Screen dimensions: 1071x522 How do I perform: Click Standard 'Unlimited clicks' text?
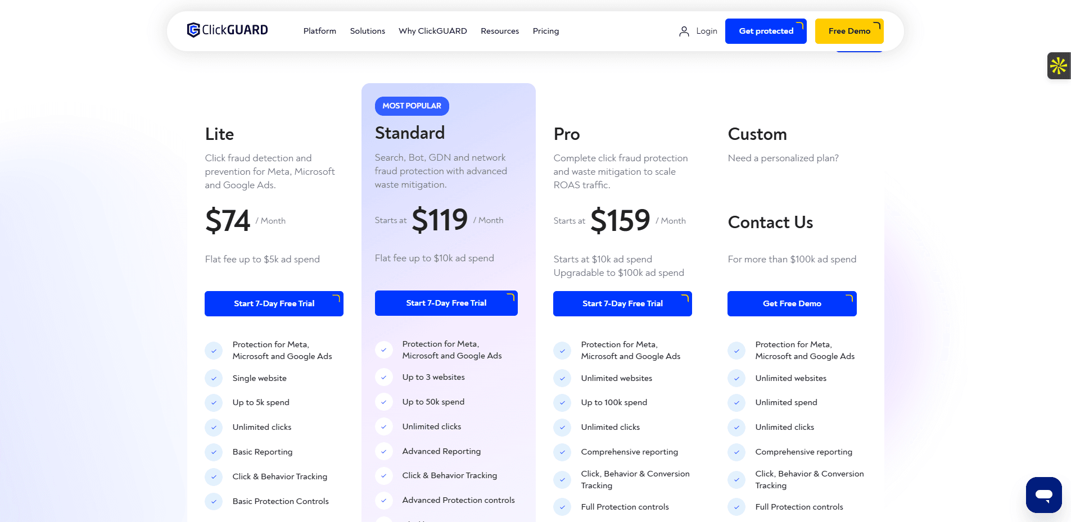click(432, 426)
